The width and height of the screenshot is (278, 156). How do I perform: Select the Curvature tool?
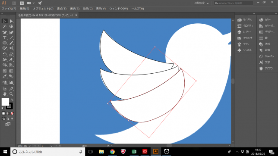(x=11, y=32)
